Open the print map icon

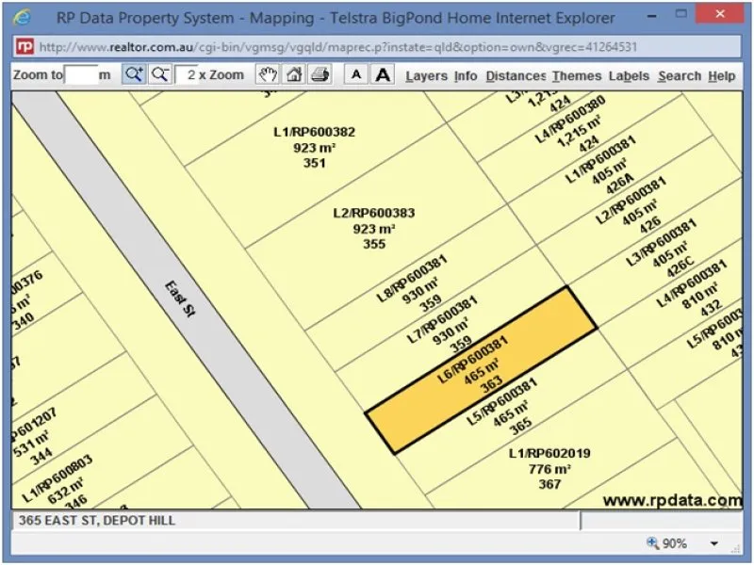pos(320,73)
